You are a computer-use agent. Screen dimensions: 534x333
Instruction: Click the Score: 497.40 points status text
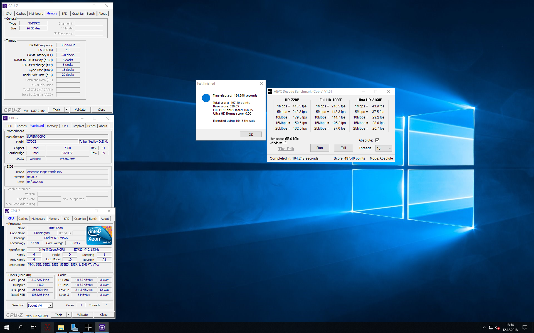(x=349, y=158)
